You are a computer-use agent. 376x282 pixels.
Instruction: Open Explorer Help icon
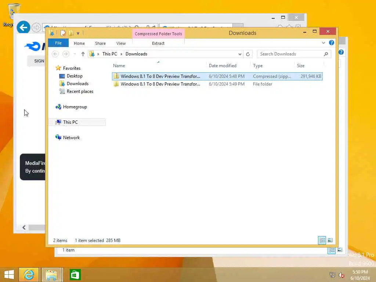pos(332,43)
